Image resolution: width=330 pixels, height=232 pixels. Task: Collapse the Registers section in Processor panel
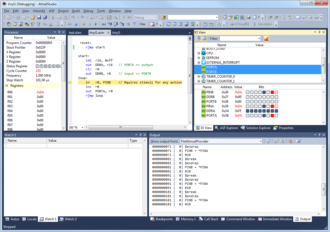click(x=7, y=86)
